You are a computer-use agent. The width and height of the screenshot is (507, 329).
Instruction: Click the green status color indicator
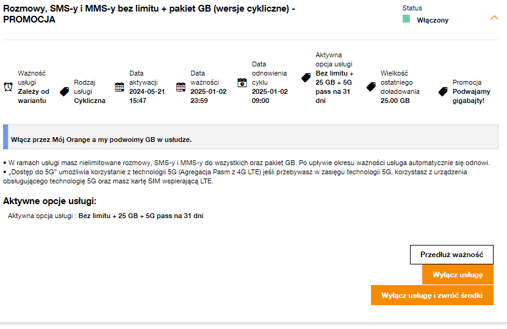coord(406,19)
